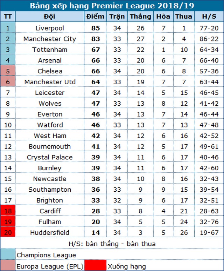Click rank 18 red cell for Cardiff

8,211
